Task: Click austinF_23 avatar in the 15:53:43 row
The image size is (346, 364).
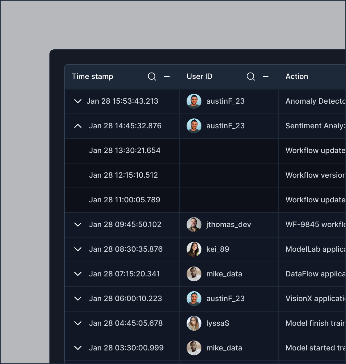Action: tap(194, 101)
